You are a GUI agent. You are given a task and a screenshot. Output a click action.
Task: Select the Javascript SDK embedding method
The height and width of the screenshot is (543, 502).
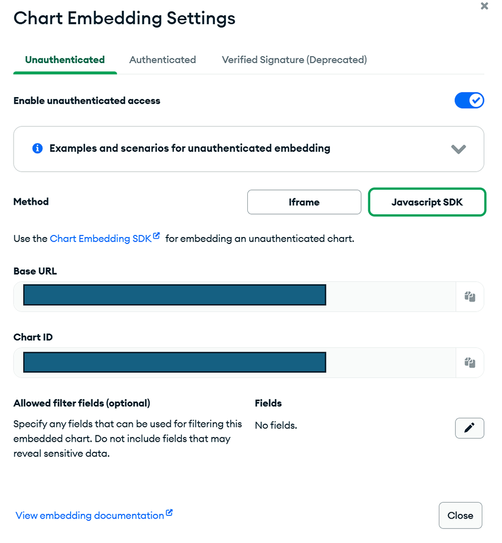click(427, 202)
